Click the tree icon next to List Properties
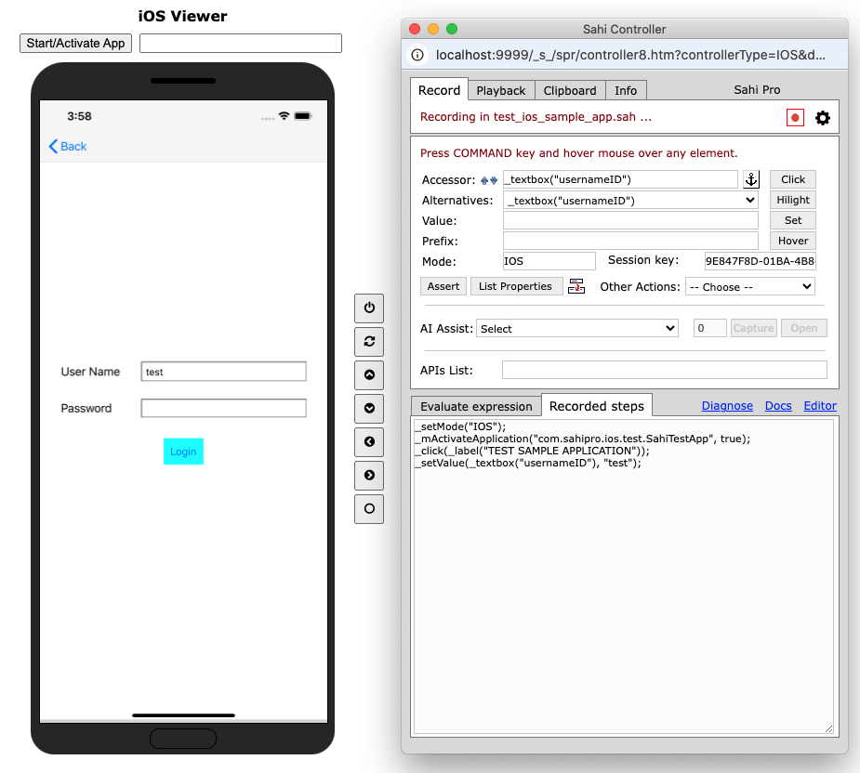860x773 pixels. pyautogui.click(x=576, y=286)
